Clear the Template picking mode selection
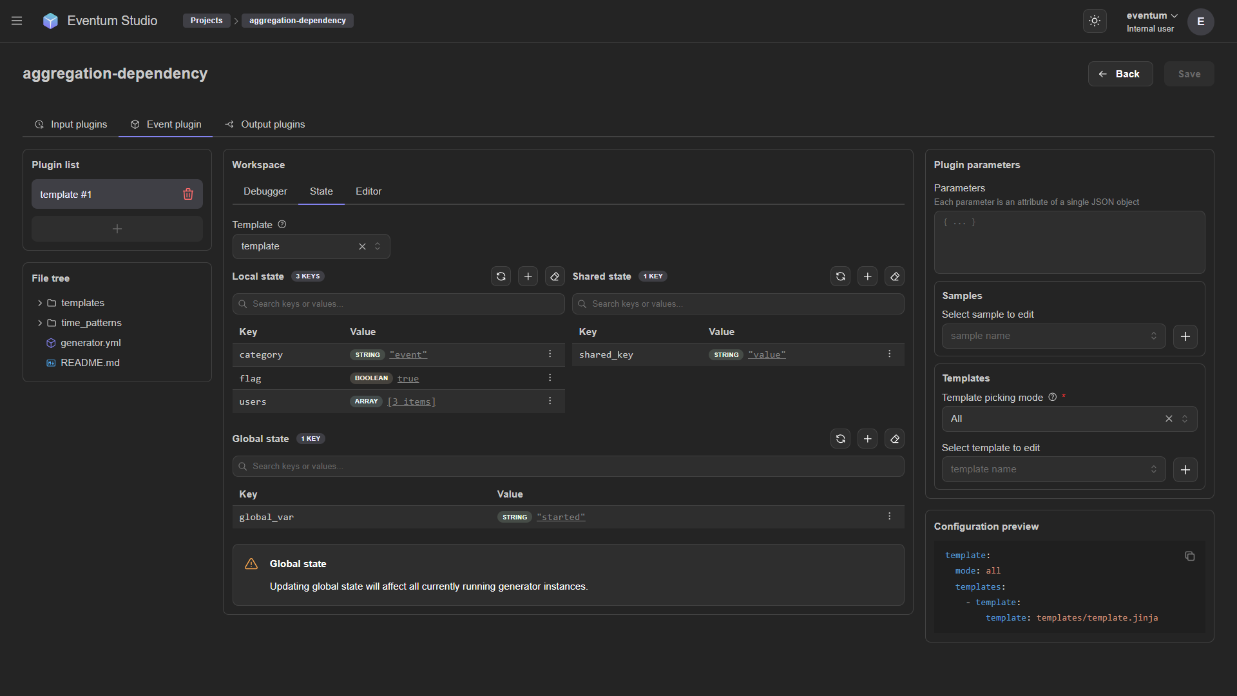Image resolution: width=1237 pixels, height=696 pixels. (x=1169, y=419)
